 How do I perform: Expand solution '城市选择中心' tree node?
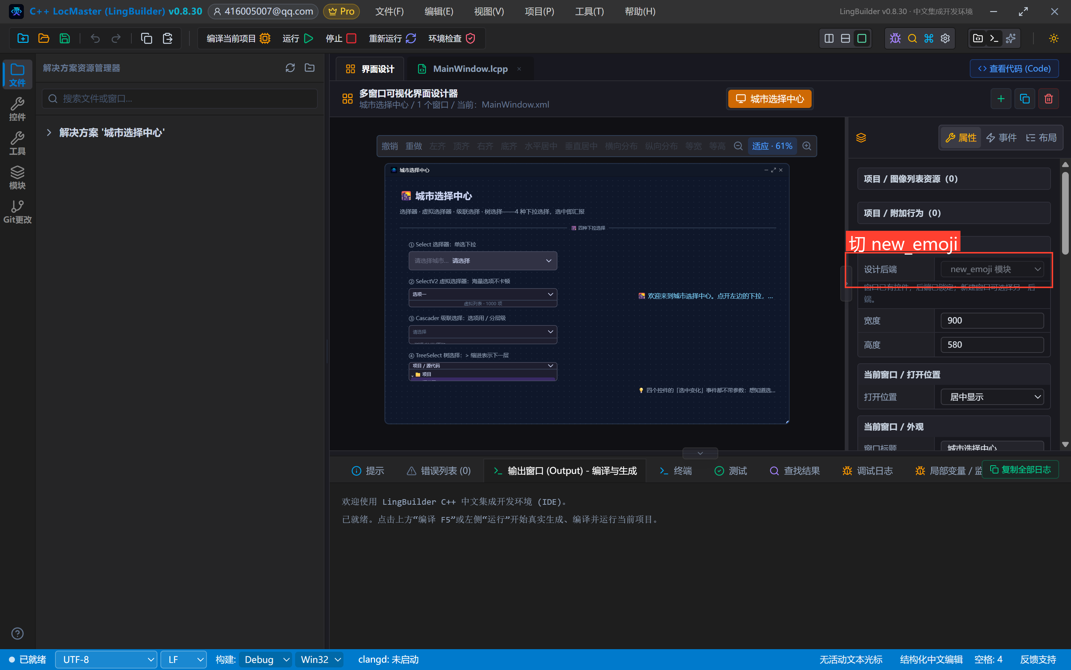click(x=49, y=133)
